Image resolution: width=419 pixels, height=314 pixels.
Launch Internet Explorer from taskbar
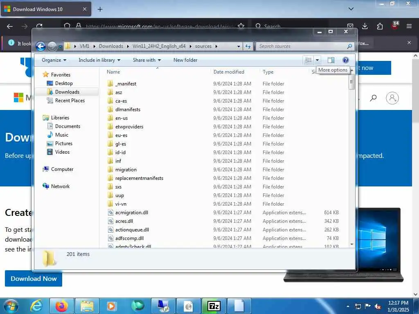pos(36,306)
